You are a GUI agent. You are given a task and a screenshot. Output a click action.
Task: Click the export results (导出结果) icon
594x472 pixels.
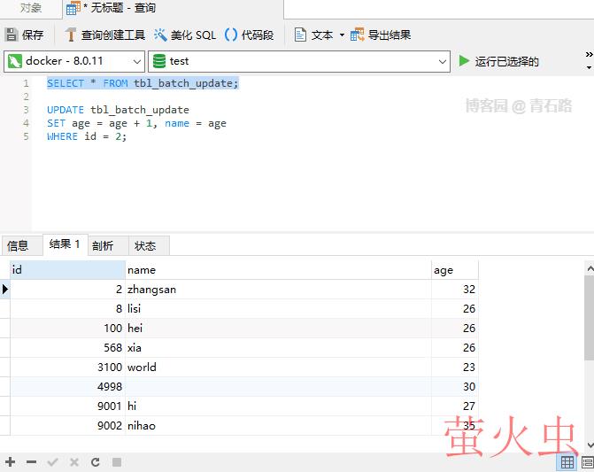coord(358,35)
